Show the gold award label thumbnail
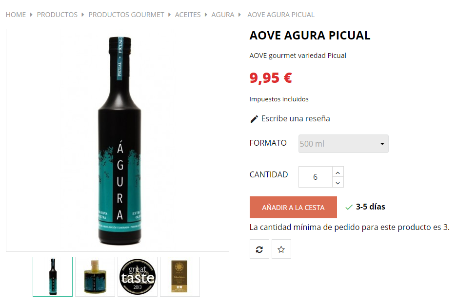Viewport: 457px width, 305px height. (180, 277)
